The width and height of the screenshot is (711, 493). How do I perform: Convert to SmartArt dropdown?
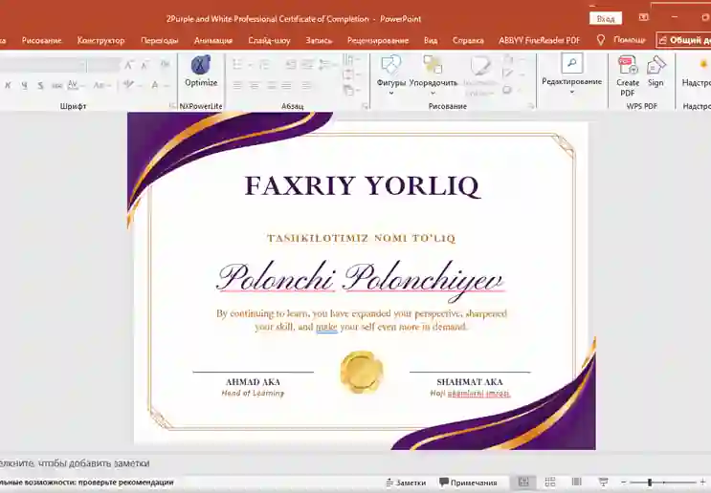[x=351, y=91]
